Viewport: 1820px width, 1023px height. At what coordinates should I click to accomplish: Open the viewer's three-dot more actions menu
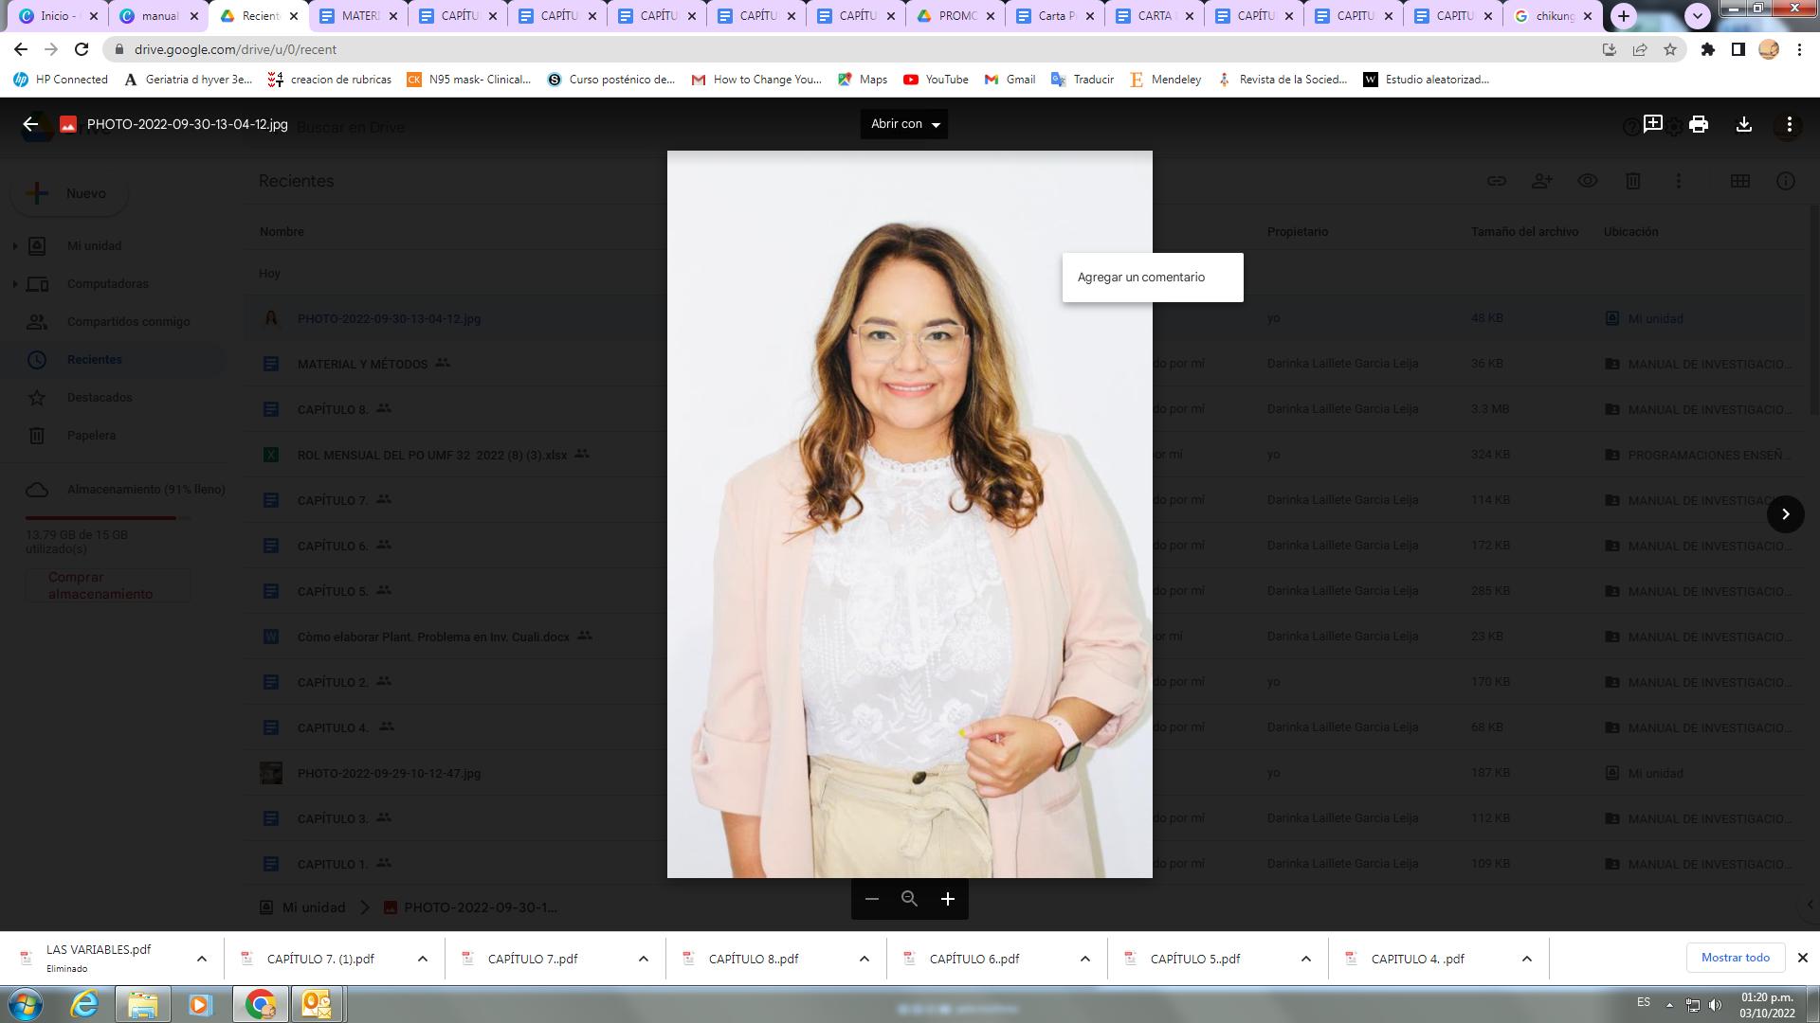click(1789, 124)
